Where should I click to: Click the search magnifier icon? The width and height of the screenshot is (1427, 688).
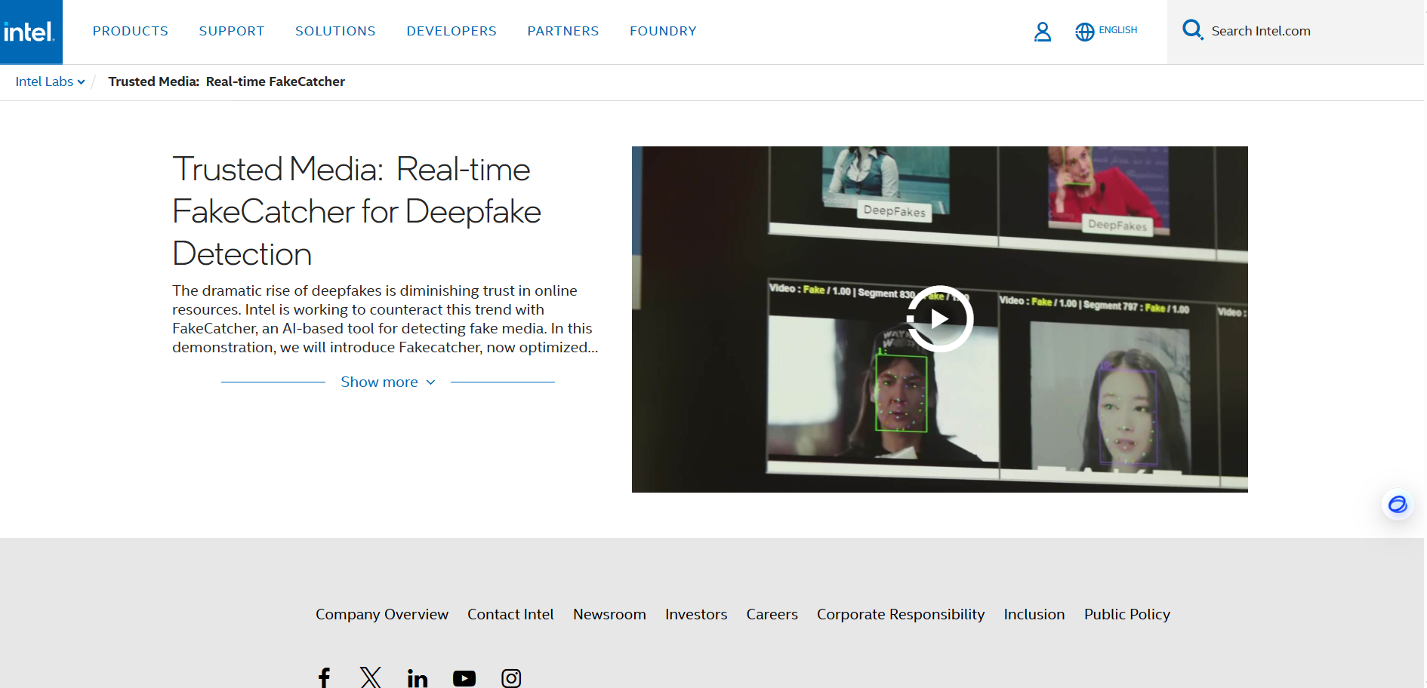tap(1192, 30)
